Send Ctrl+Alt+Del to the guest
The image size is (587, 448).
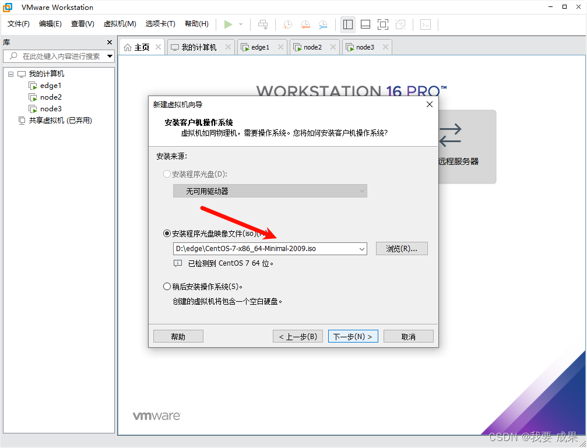tap(263, 24)
